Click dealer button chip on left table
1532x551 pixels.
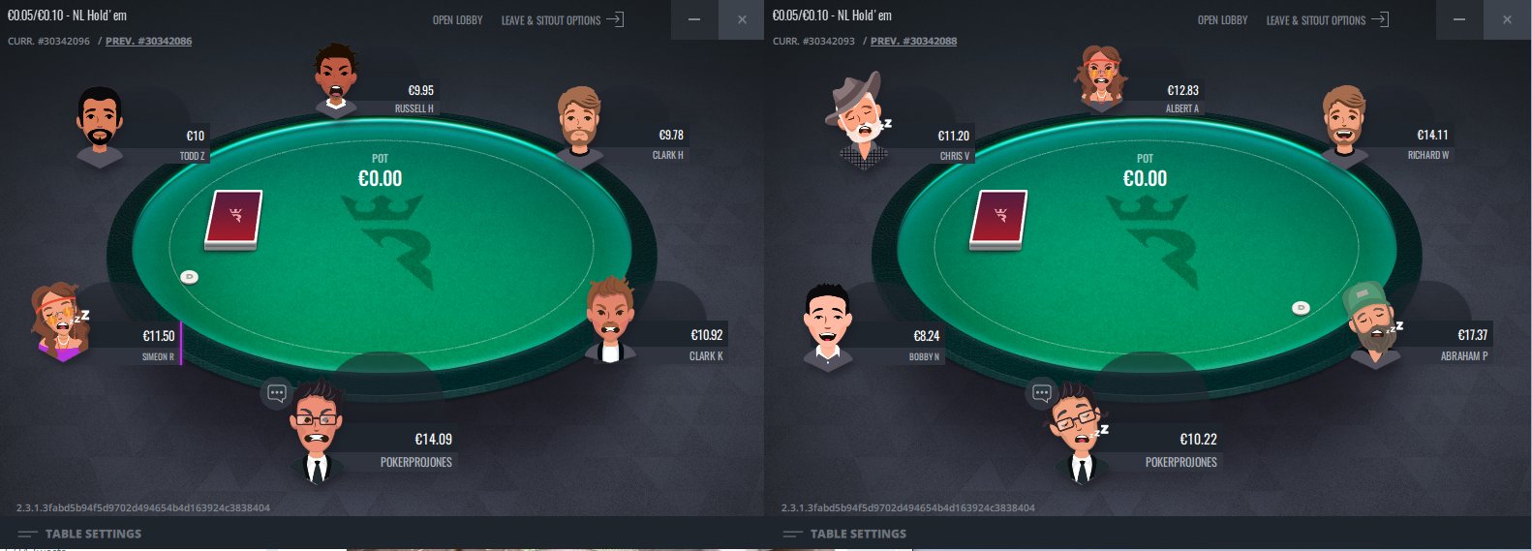pos(190,277)
